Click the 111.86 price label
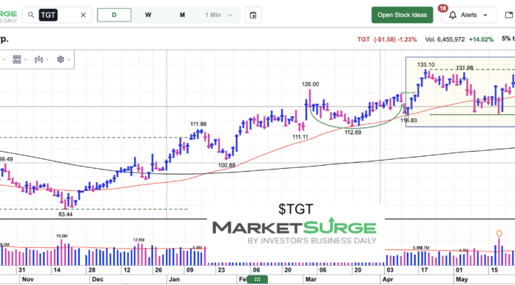Image resolution: width=515 pixels, height=285 pixels. tap(198, 124)
